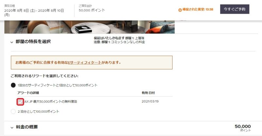The width and height of the screenshot is (262, 136).
Task: Click the 50,000 ポイント price summary total
Action: click(243, 128)
